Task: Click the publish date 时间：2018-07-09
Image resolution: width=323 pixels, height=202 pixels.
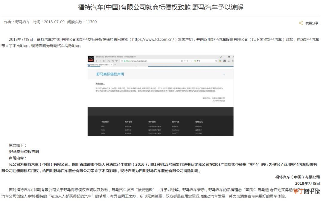Action: click(49, 22)
